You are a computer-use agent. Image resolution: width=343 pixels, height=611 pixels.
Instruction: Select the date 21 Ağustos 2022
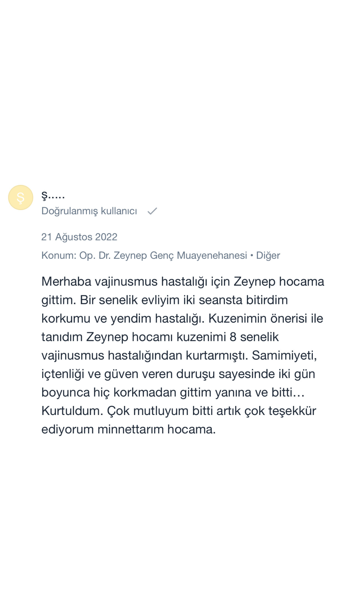coord(79,237)
